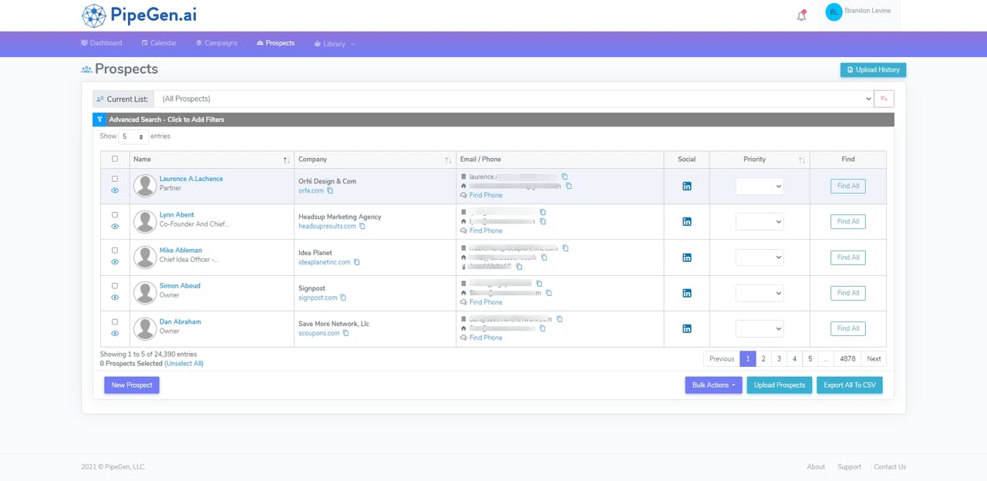
Task: Copy orfe.com domain with copy icon
Action: (330, 190)
